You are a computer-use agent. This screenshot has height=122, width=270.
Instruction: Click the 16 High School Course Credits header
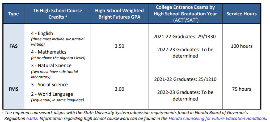pos(57,14)
